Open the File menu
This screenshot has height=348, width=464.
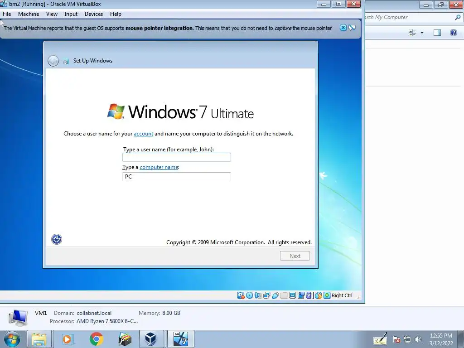tap(7, 14)
